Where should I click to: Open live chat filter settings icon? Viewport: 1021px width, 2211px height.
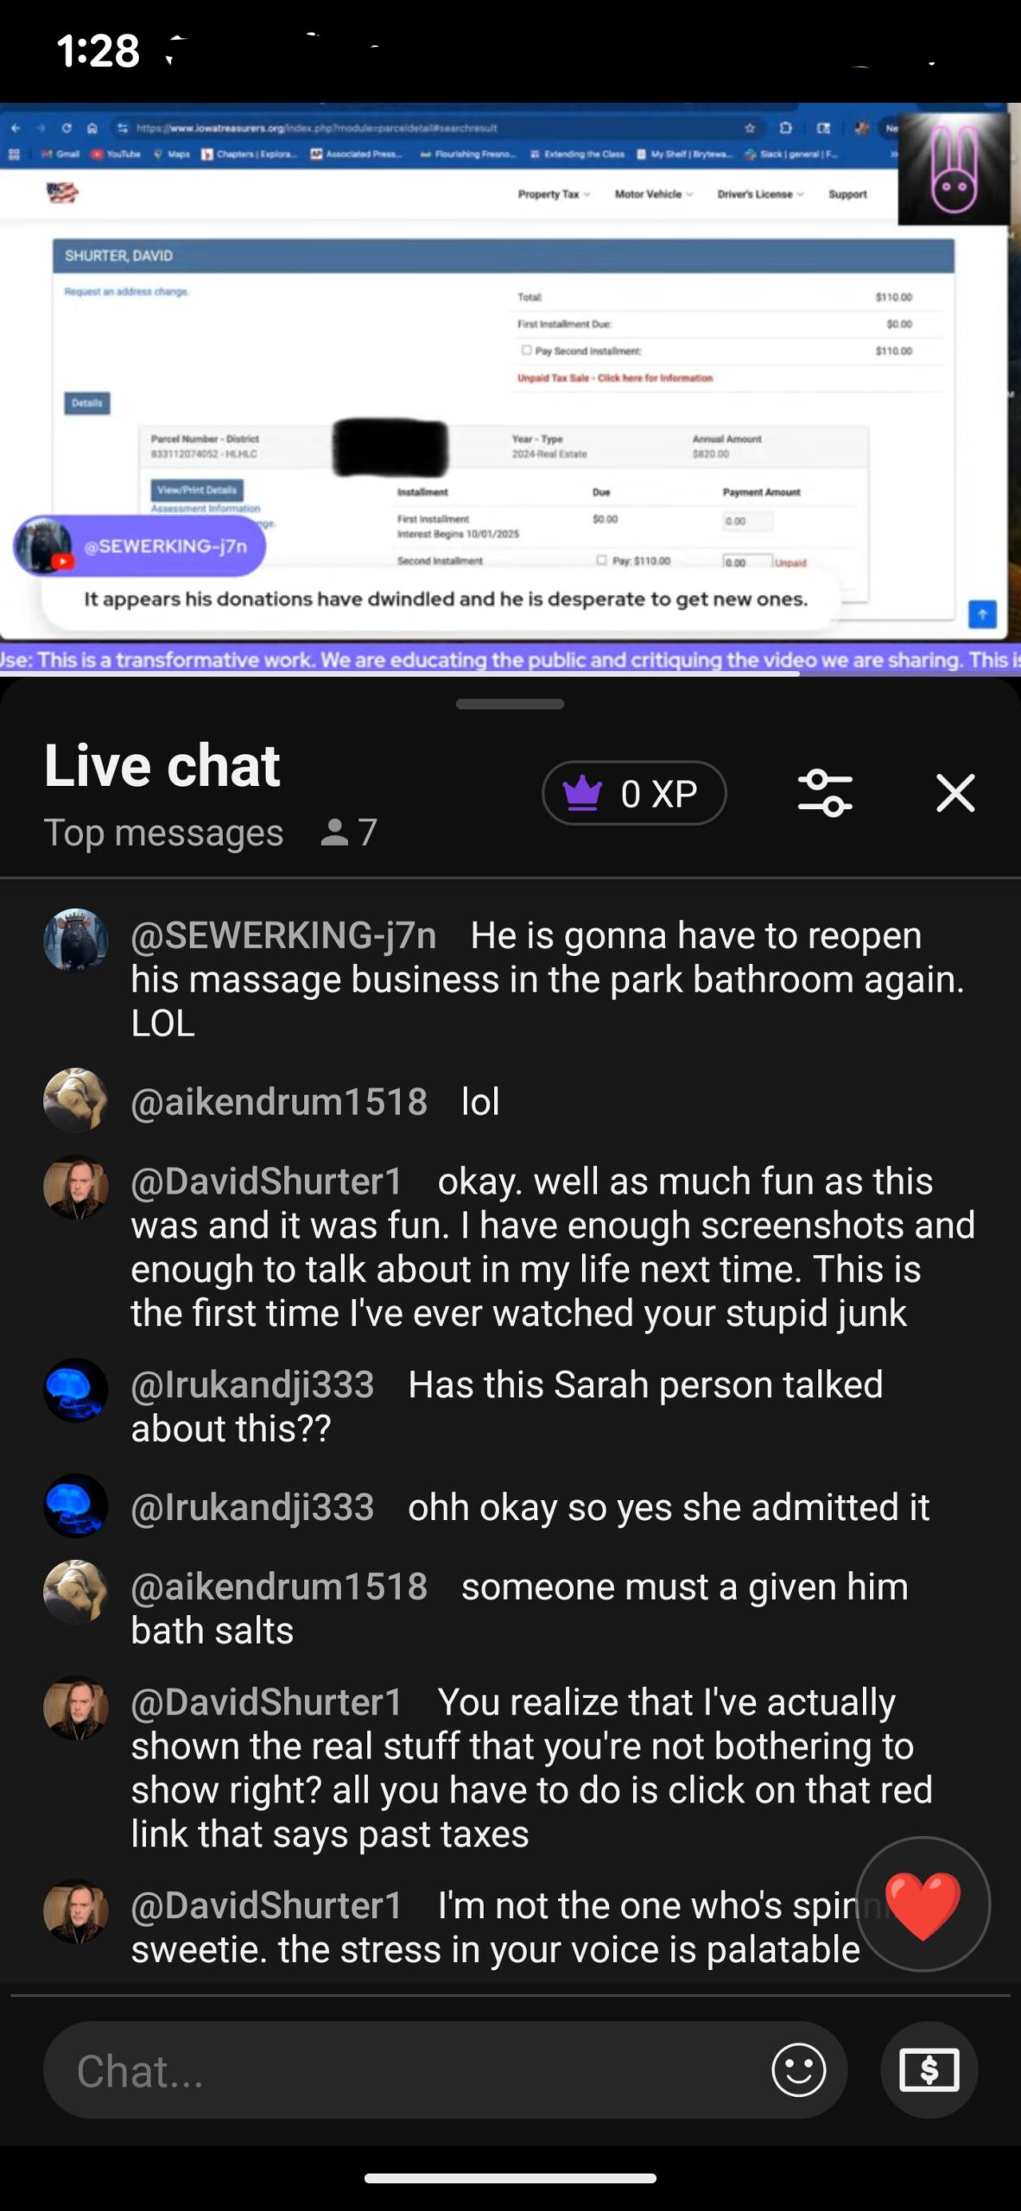(825, 793)
